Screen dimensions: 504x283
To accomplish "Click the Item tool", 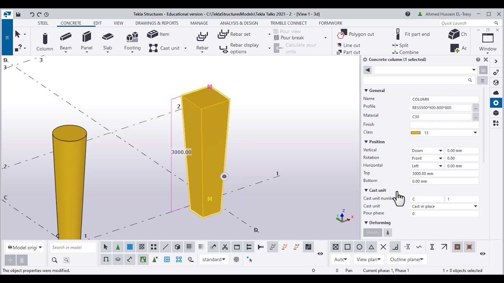I will click(x=158, y=34).
